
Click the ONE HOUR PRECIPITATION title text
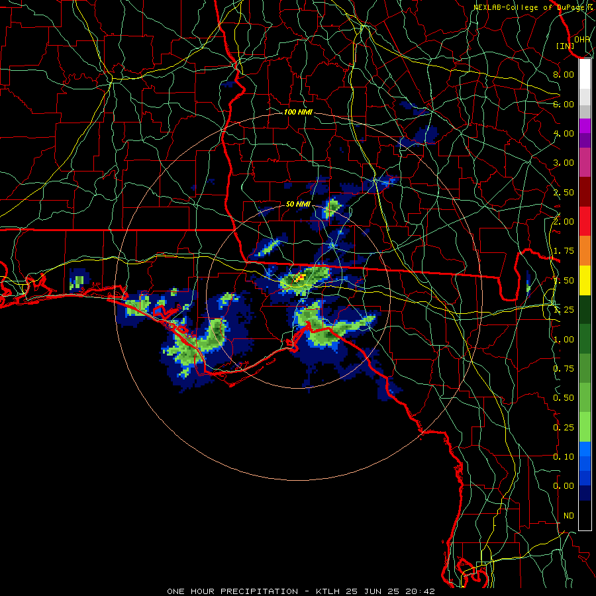[x=232, y=591]
